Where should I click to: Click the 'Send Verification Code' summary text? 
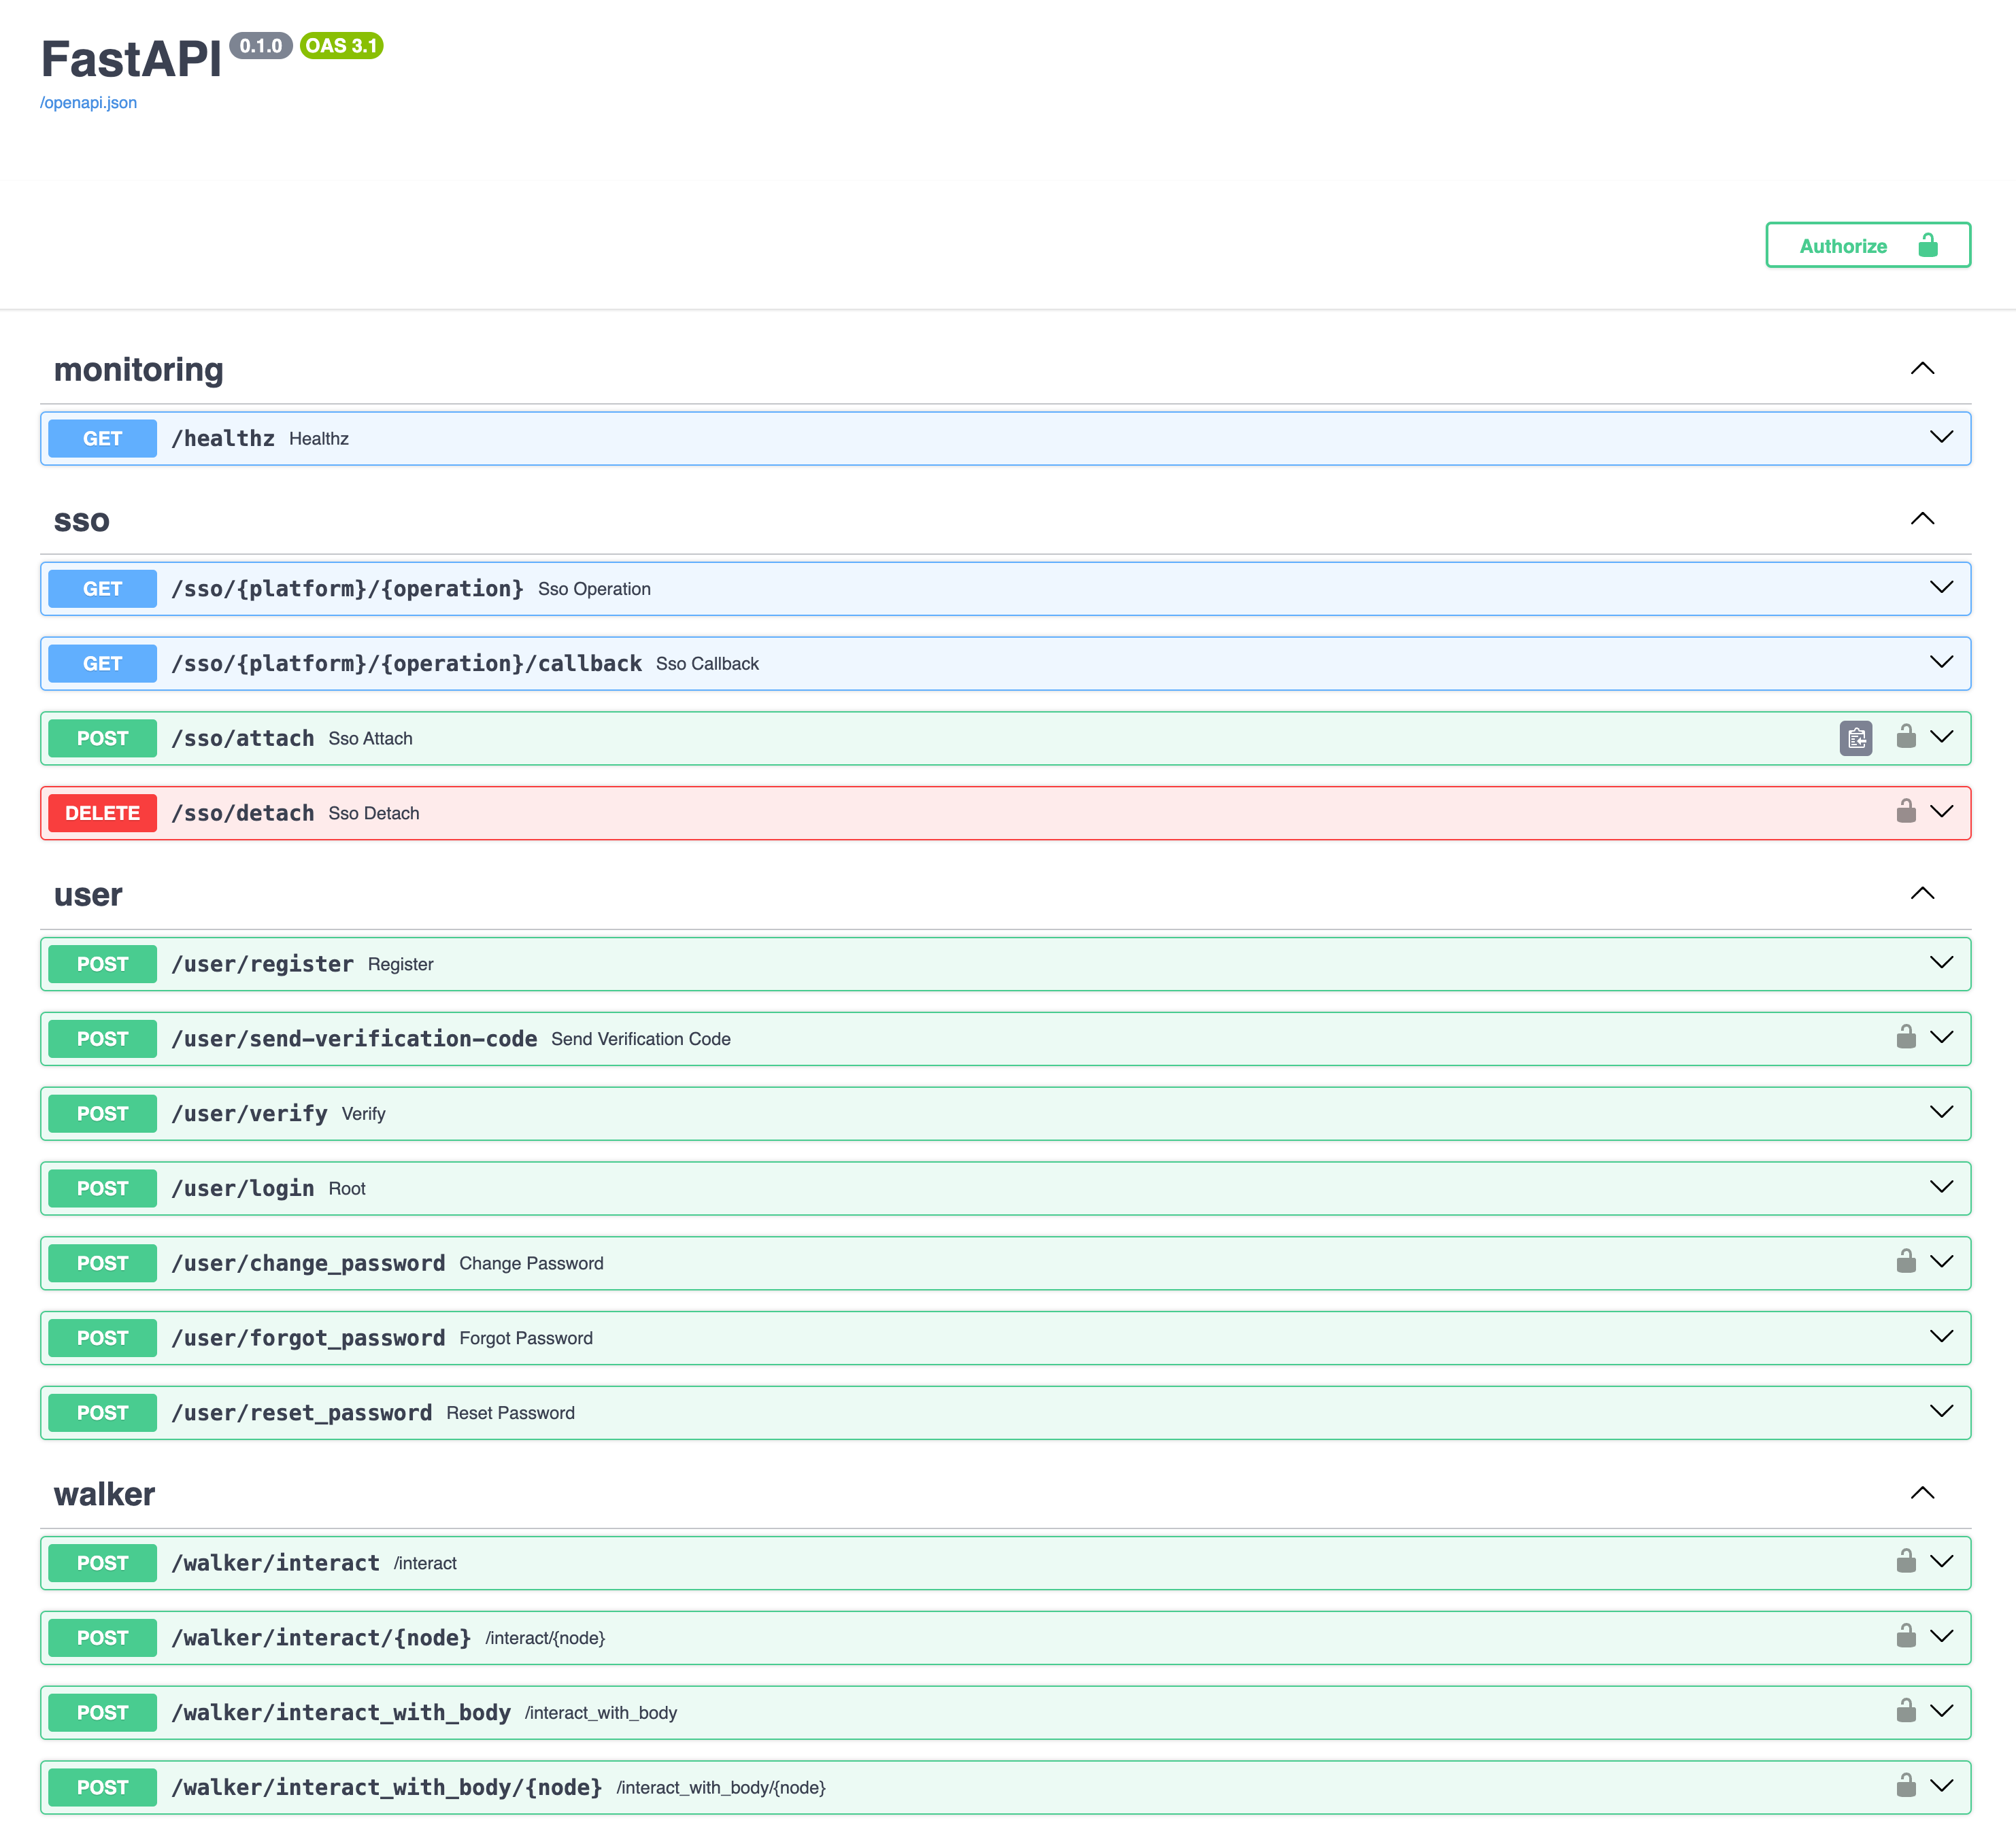tap(640, 1039)
